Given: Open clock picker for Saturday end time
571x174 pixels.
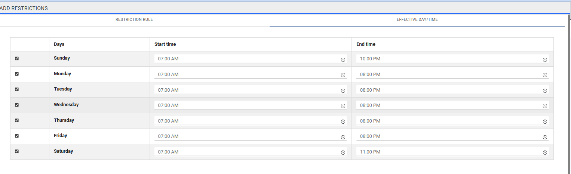Looking at the screenshot, I should 545,152.
